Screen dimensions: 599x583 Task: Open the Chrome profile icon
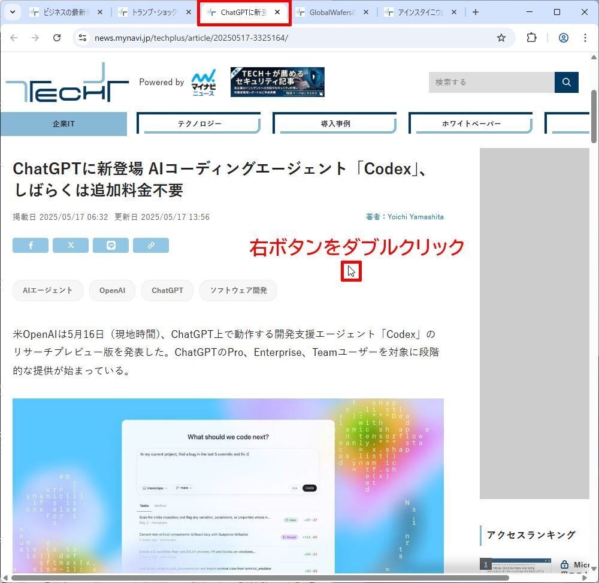(564, 38)
